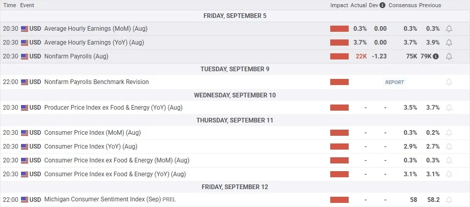Expand the Producer Price Index ex Food & Energy event
This screenshot has width=470, height=207.
point(113,108)
